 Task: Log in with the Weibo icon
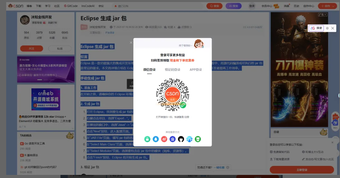(x=164, y=139)
